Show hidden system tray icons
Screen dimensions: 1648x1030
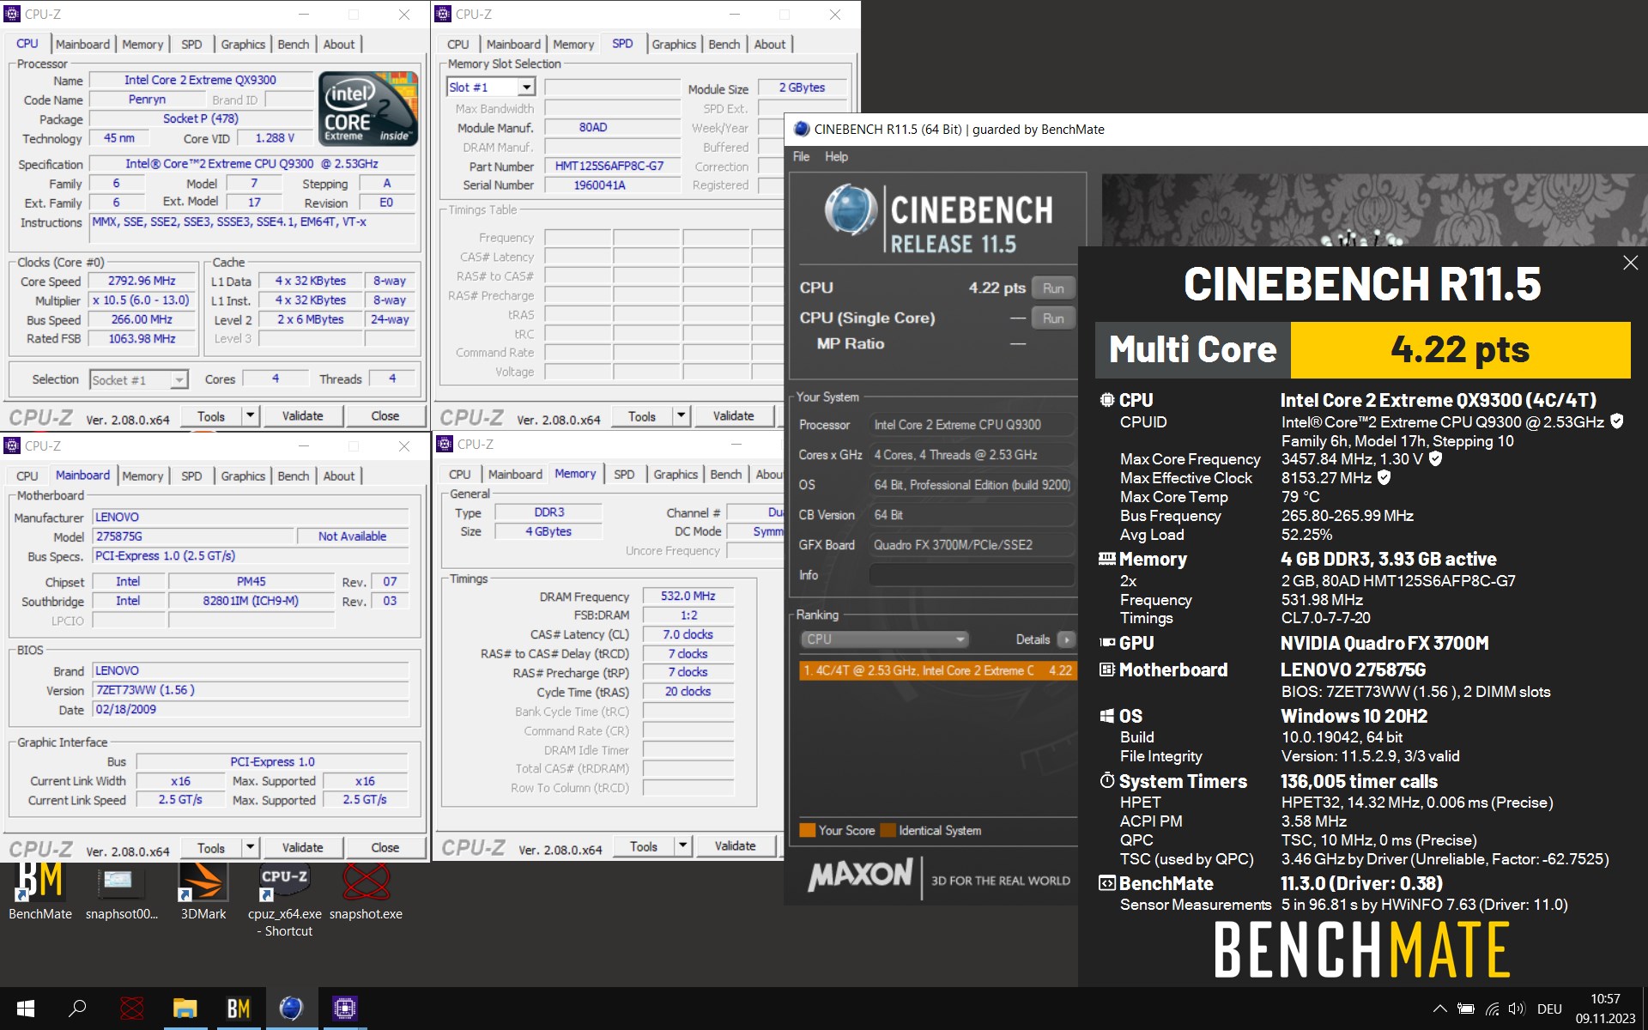click(1439, 1009)
